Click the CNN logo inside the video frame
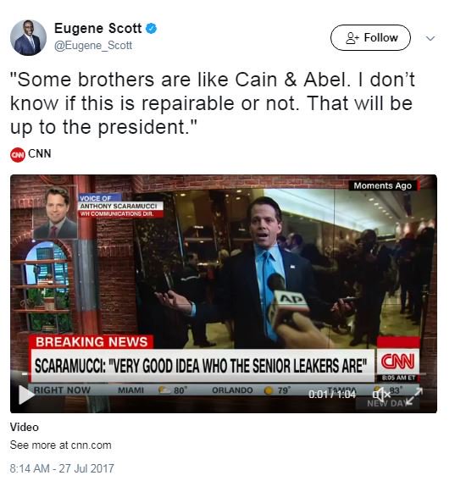The width and height of the screenshot is (455, 481). tap(397, 362)
